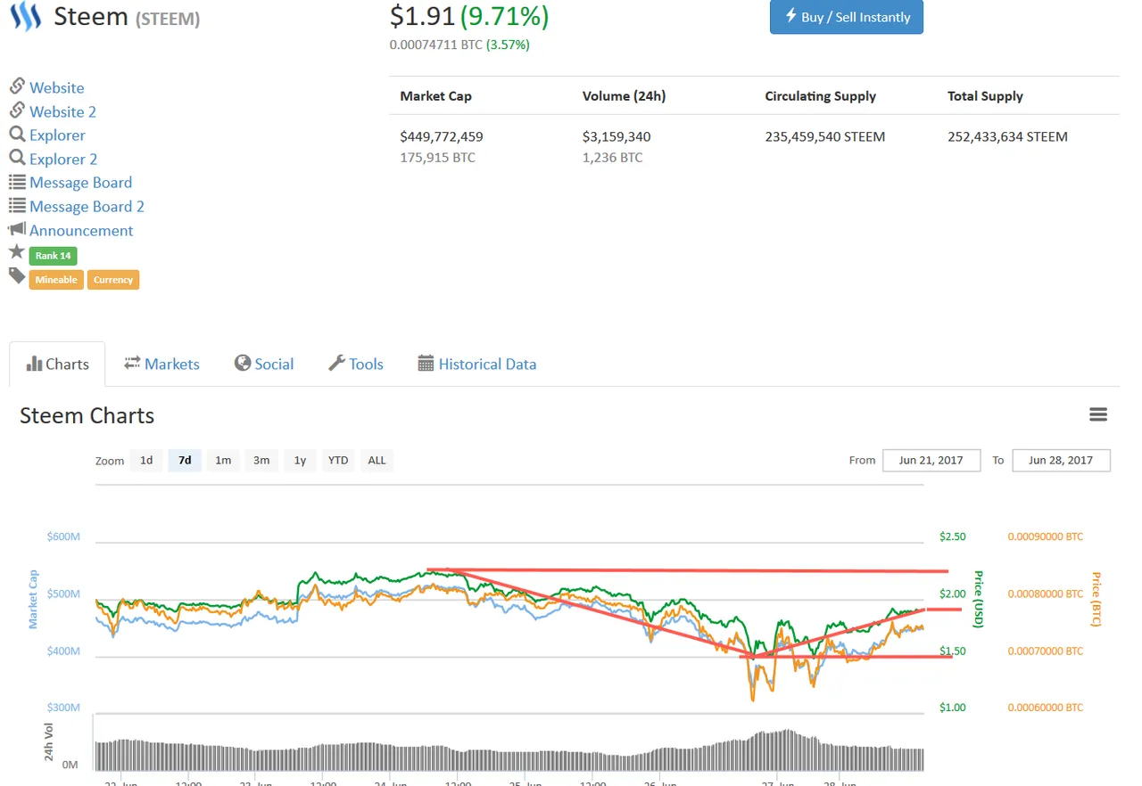Click the $3,159,340 volume value
Screen dimensions: 1142x786
coord(617,136)
